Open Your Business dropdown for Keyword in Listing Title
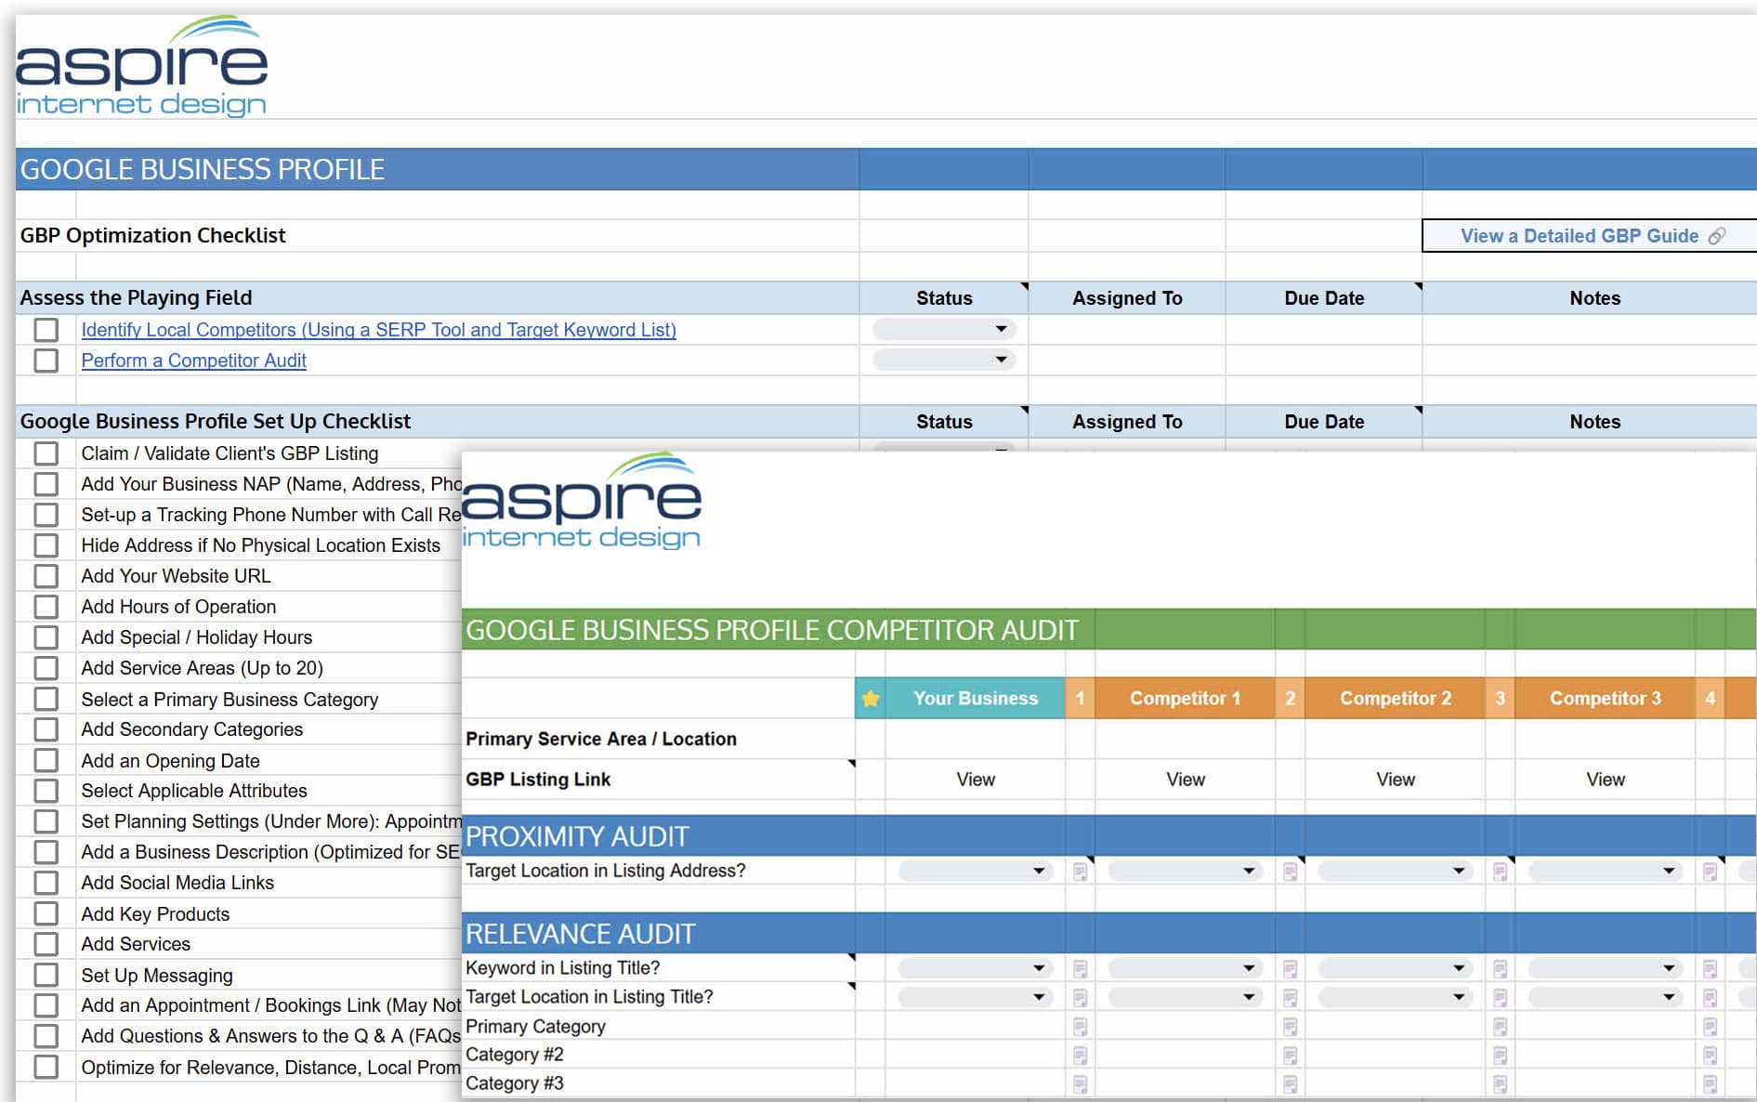 click(975, 968)
